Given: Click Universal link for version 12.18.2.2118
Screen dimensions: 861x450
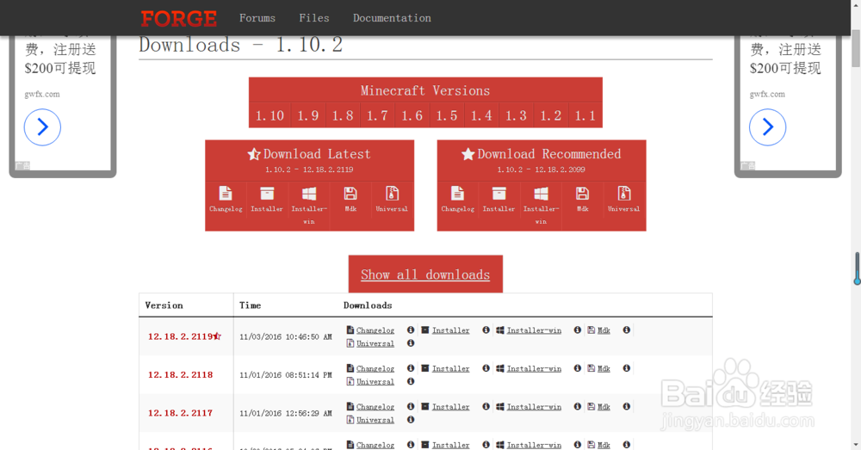Looking at the screenshot, I should (375, 382).
